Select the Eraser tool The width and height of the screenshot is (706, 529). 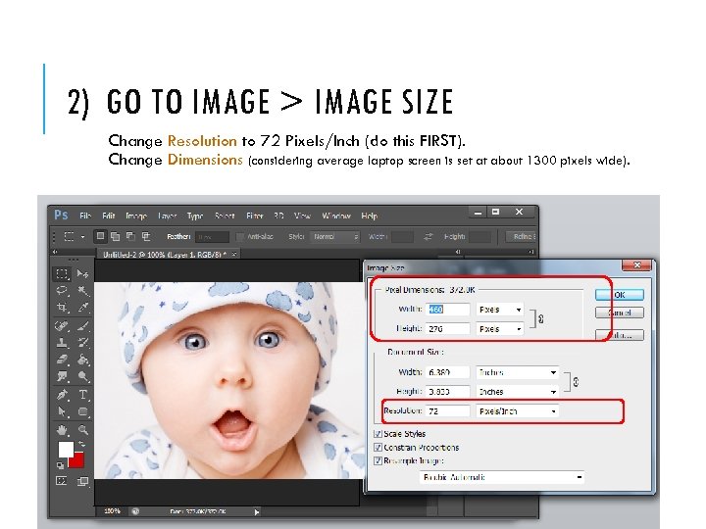[x=62, y=360]
